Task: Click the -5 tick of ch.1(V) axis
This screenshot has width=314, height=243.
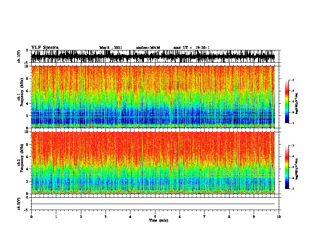Action: [27, 63]
